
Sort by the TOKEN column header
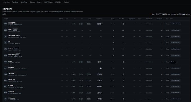(6, 19)
